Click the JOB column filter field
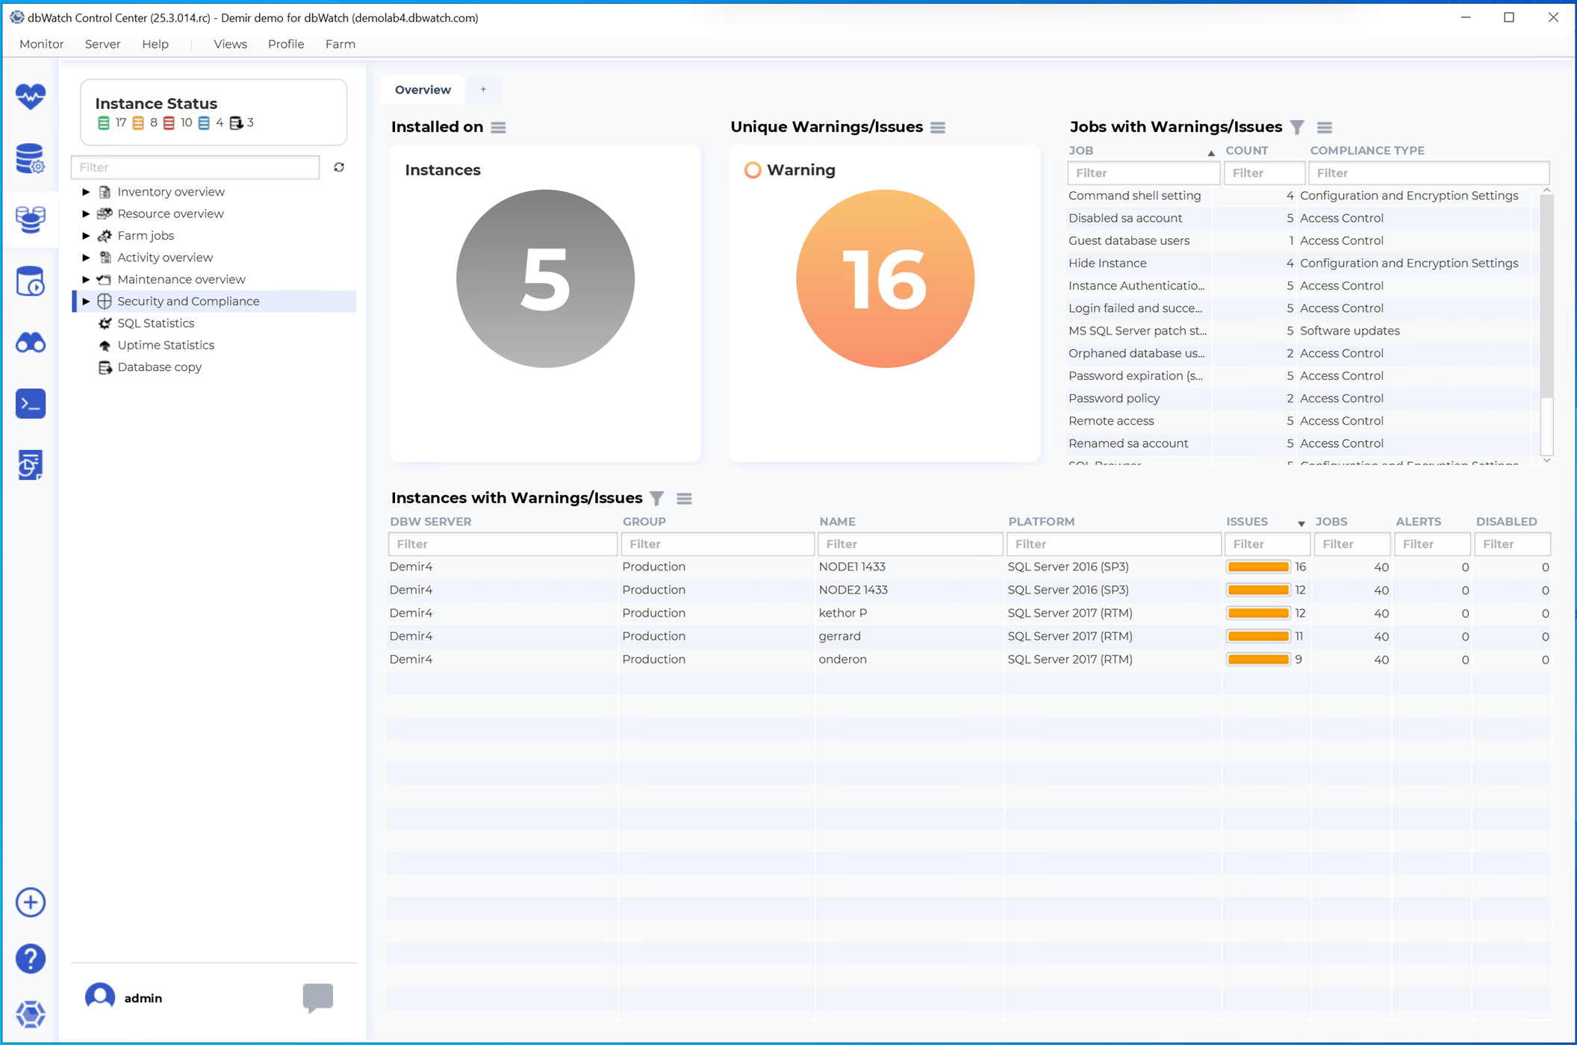The width and height of the screenshot is (1577, 1045). tap(1143, 173)
